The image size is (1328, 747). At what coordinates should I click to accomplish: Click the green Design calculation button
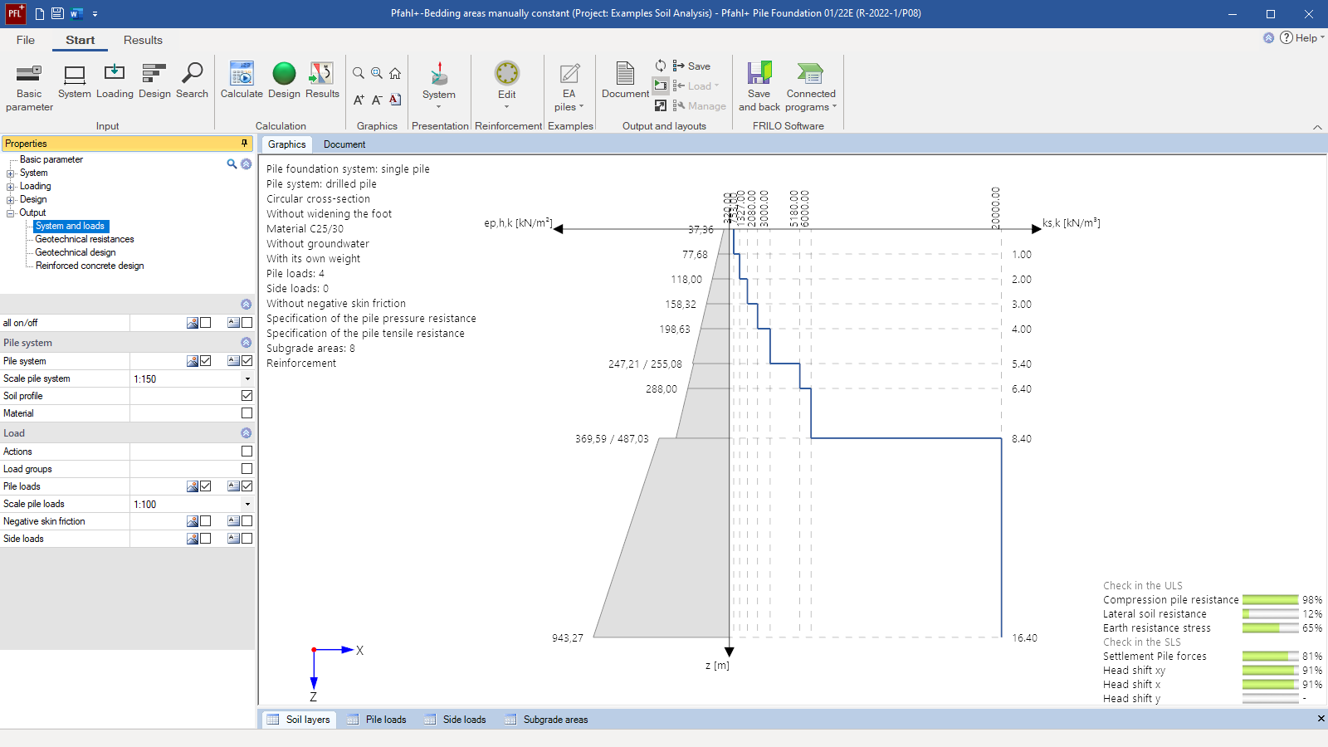tap(284, 81)
